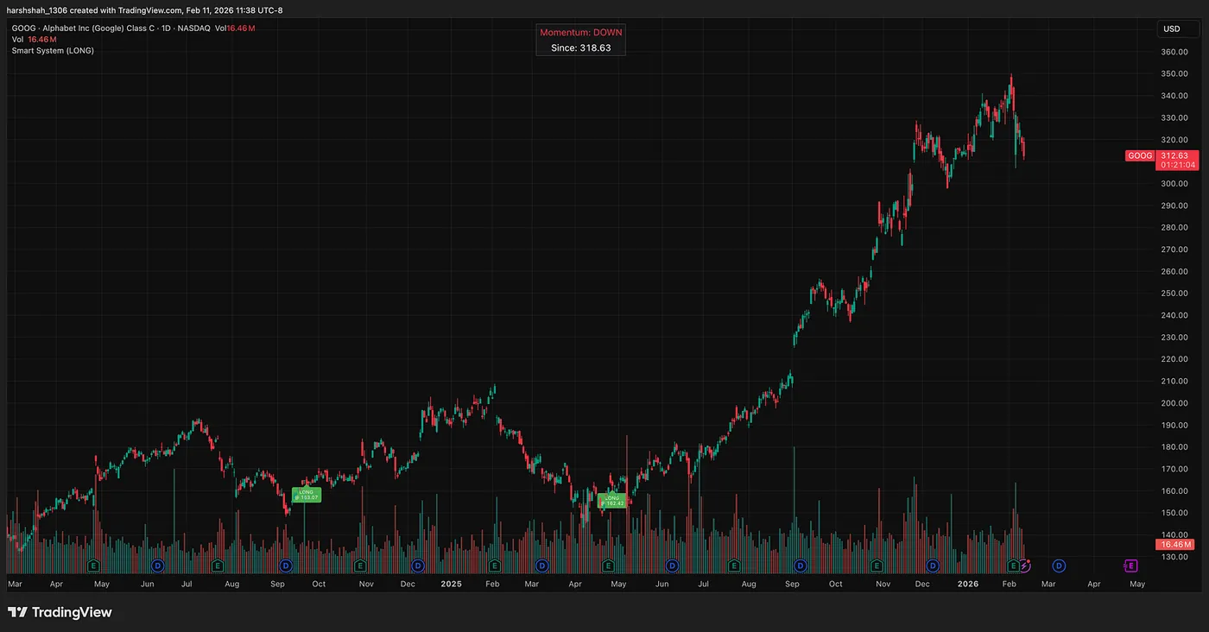The image size is (1209, 632).
Task: Open the purple upcoming earnings marker
Action: [x=1131, y=566]
